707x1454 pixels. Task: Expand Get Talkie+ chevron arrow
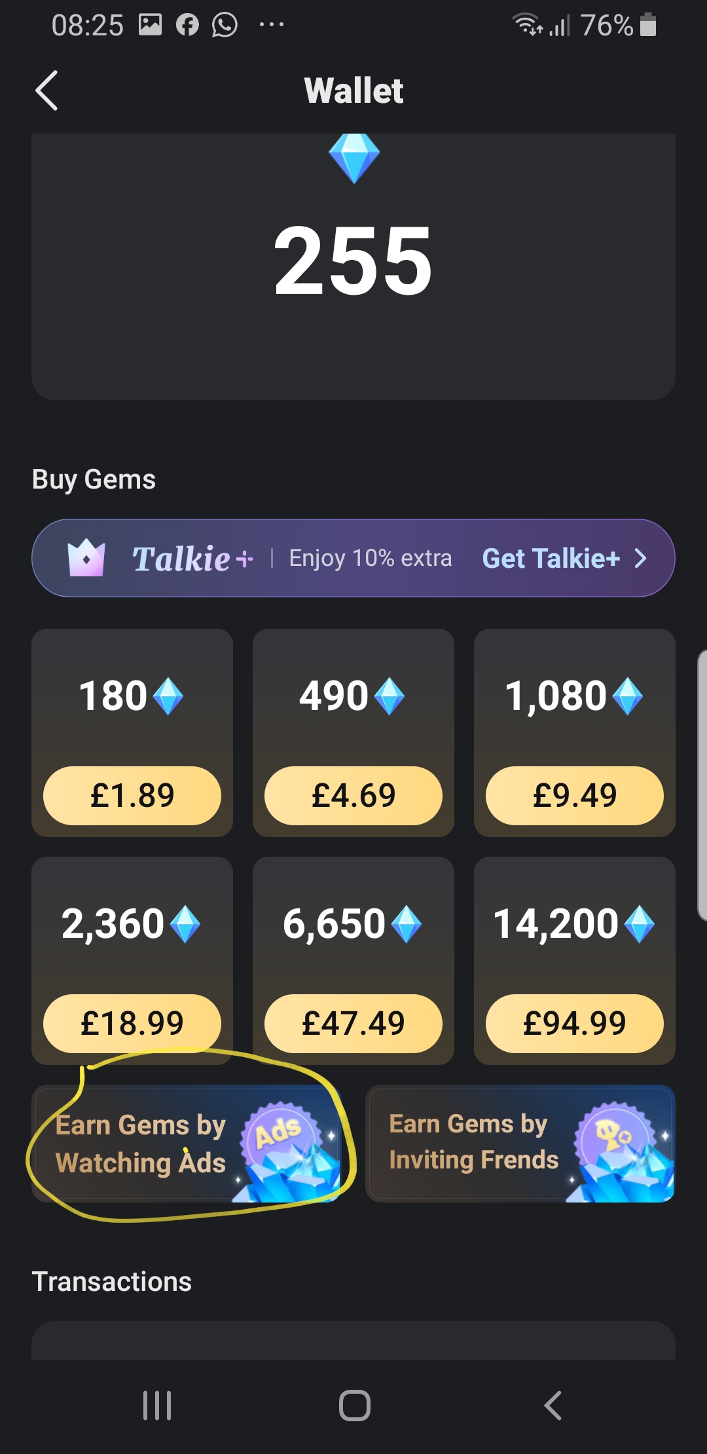[640, 559]
